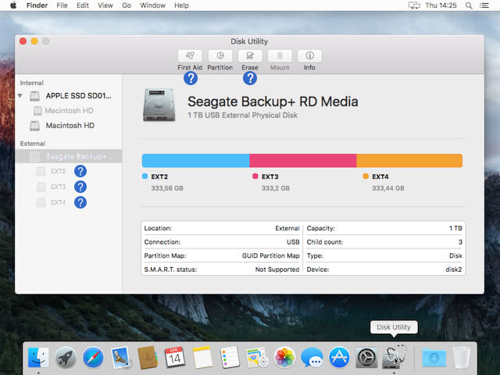
Task: Open the Apple menu
Action: coord(12,5)
